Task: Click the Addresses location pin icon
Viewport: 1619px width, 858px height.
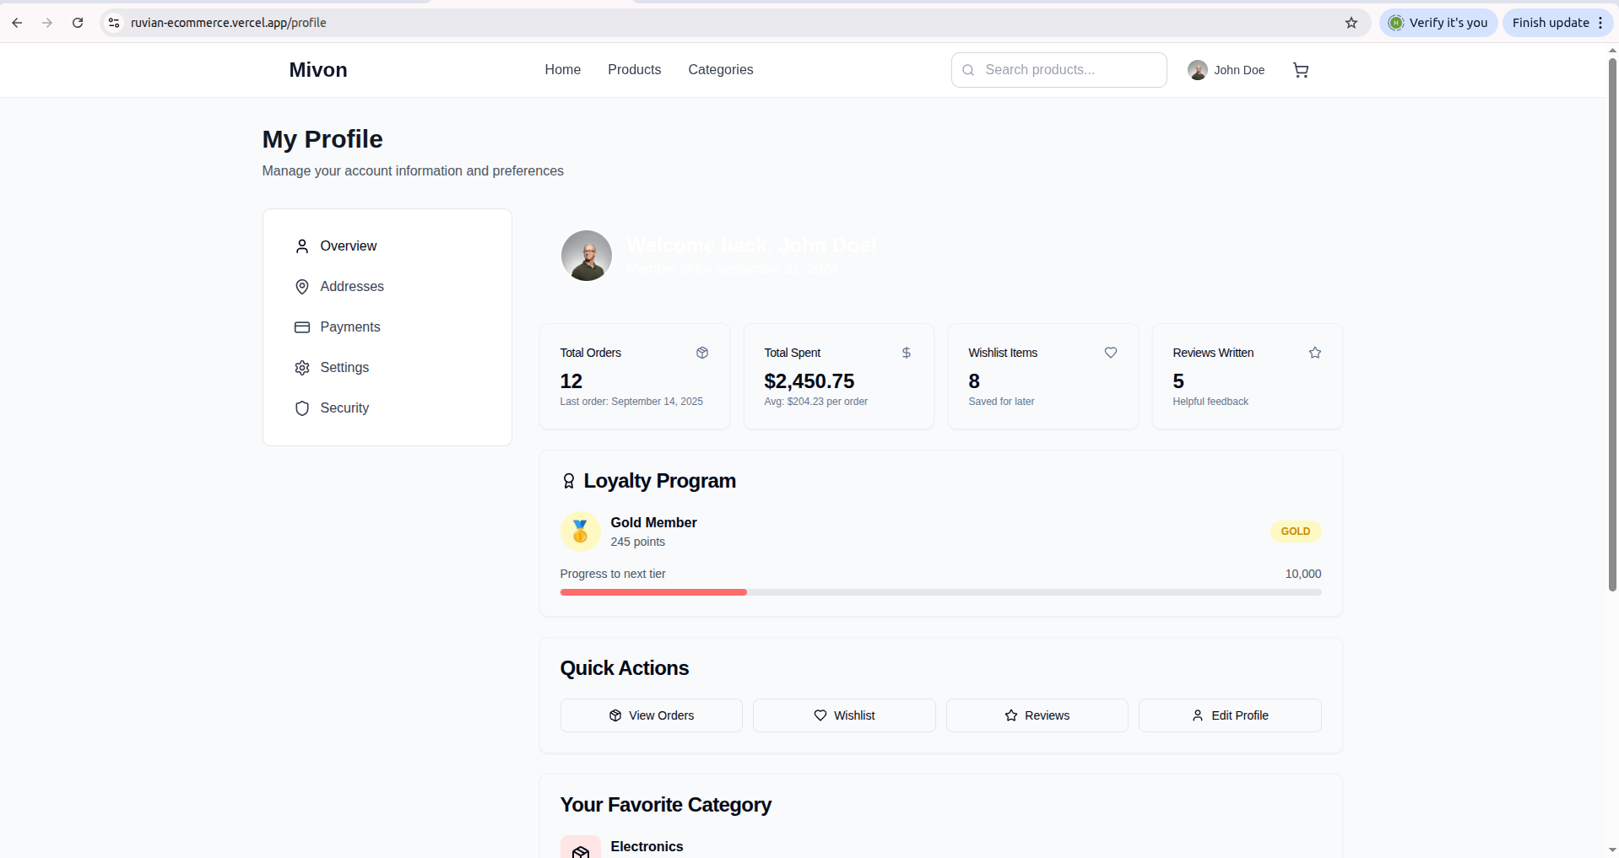Action: pos(302,287)
